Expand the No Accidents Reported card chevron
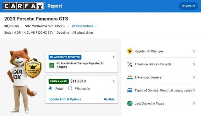The height and width of the screenshot is (116, 201). point(114,57)
